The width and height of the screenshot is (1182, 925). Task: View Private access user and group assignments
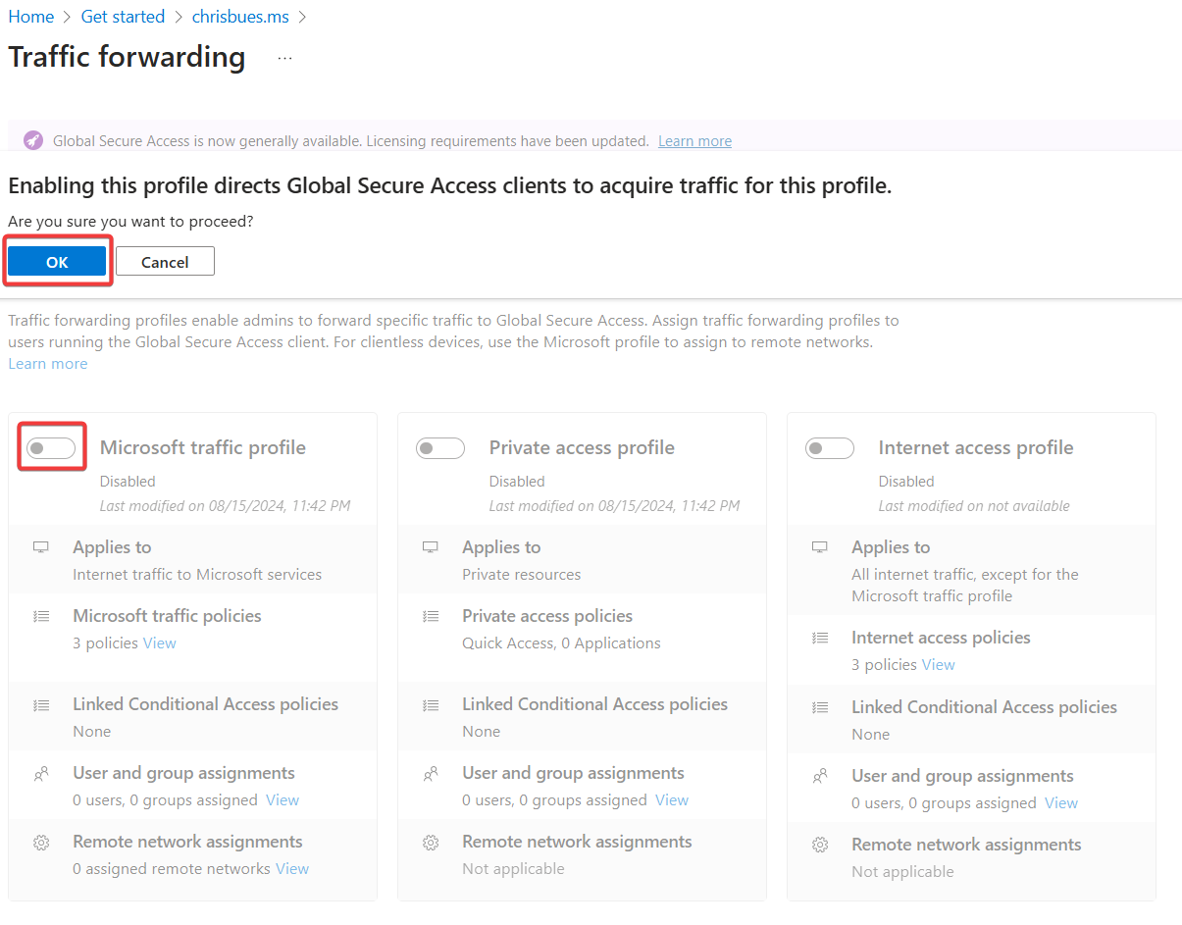[x=671, y=799]
